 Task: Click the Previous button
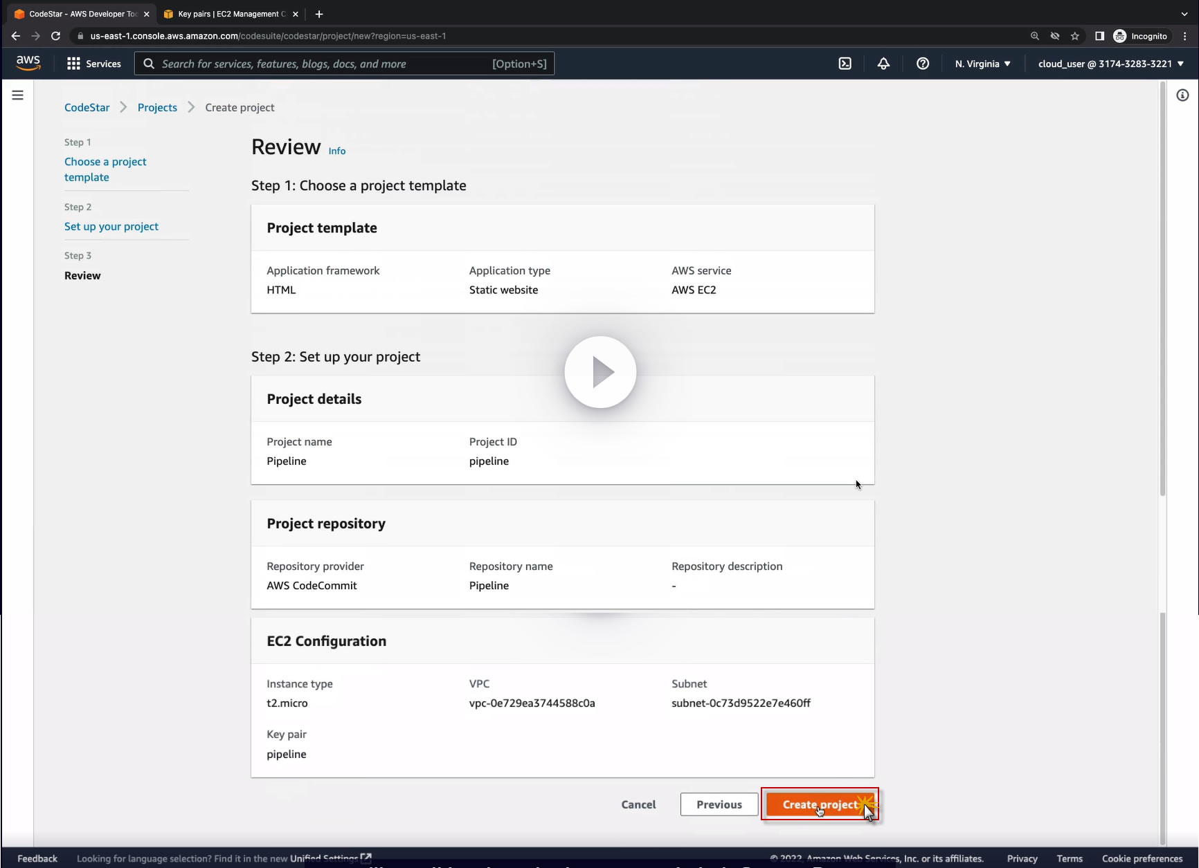719,804
